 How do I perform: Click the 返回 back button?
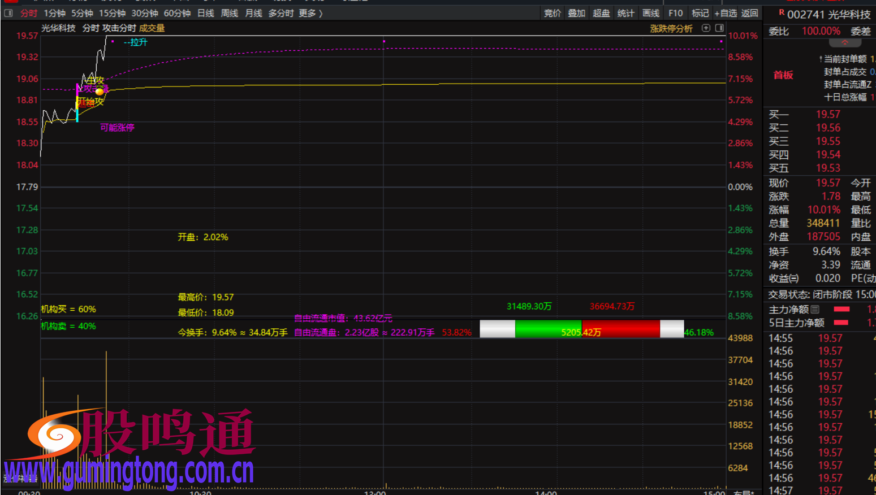click(750, 13)
